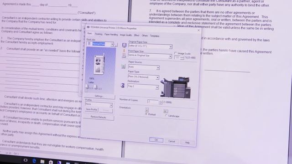Click the Save Profile button
This screenshot has height=164, width=292.
pyautogui.click(x=91, y=109)
